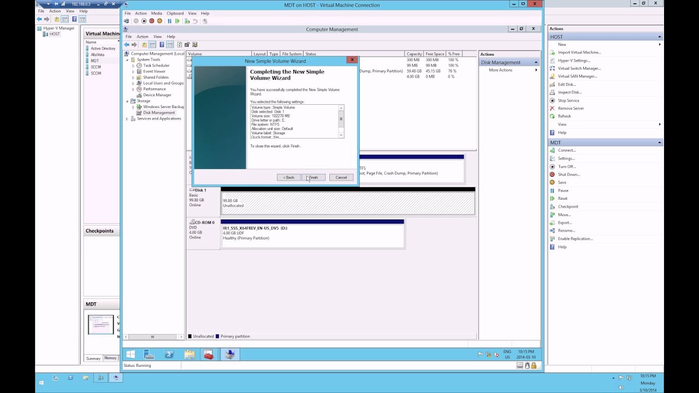
Task: Expand the Task Scheduler tree node
Action: click(x=133, y=65)
